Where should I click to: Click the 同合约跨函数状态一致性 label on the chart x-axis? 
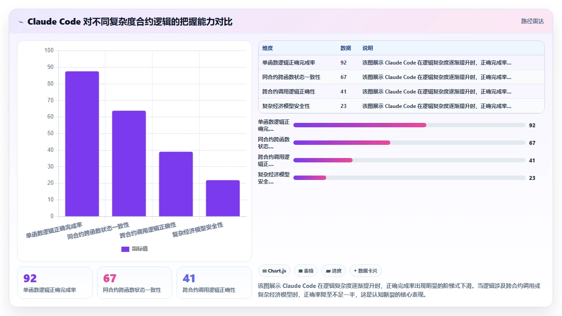pos(98,231)
